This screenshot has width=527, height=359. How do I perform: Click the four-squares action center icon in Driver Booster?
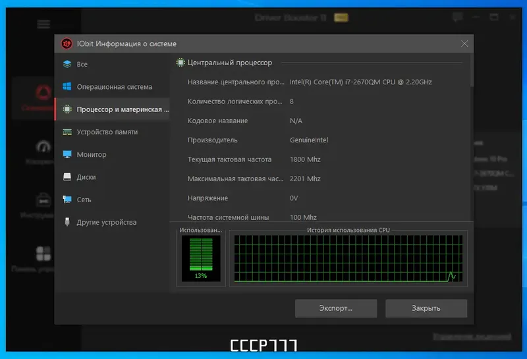43,254
